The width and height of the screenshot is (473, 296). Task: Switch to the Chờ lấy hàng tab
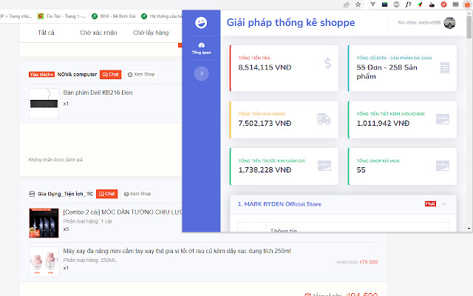point(151,33)
